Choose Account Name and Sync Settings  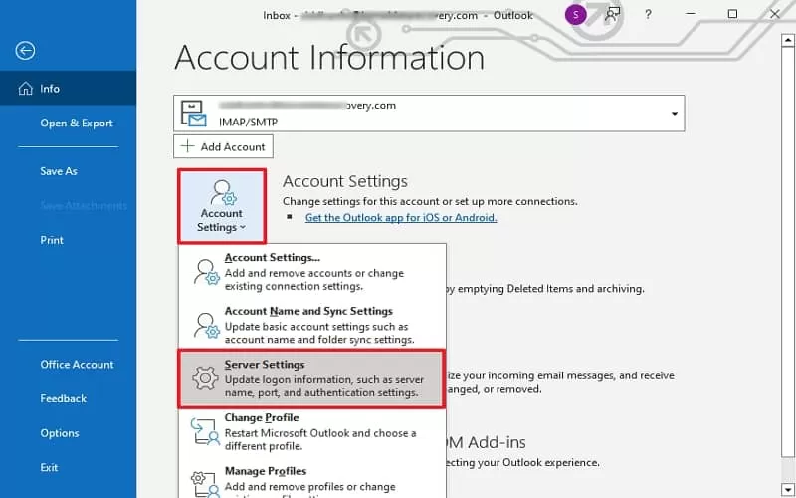(x=312, y=326)
